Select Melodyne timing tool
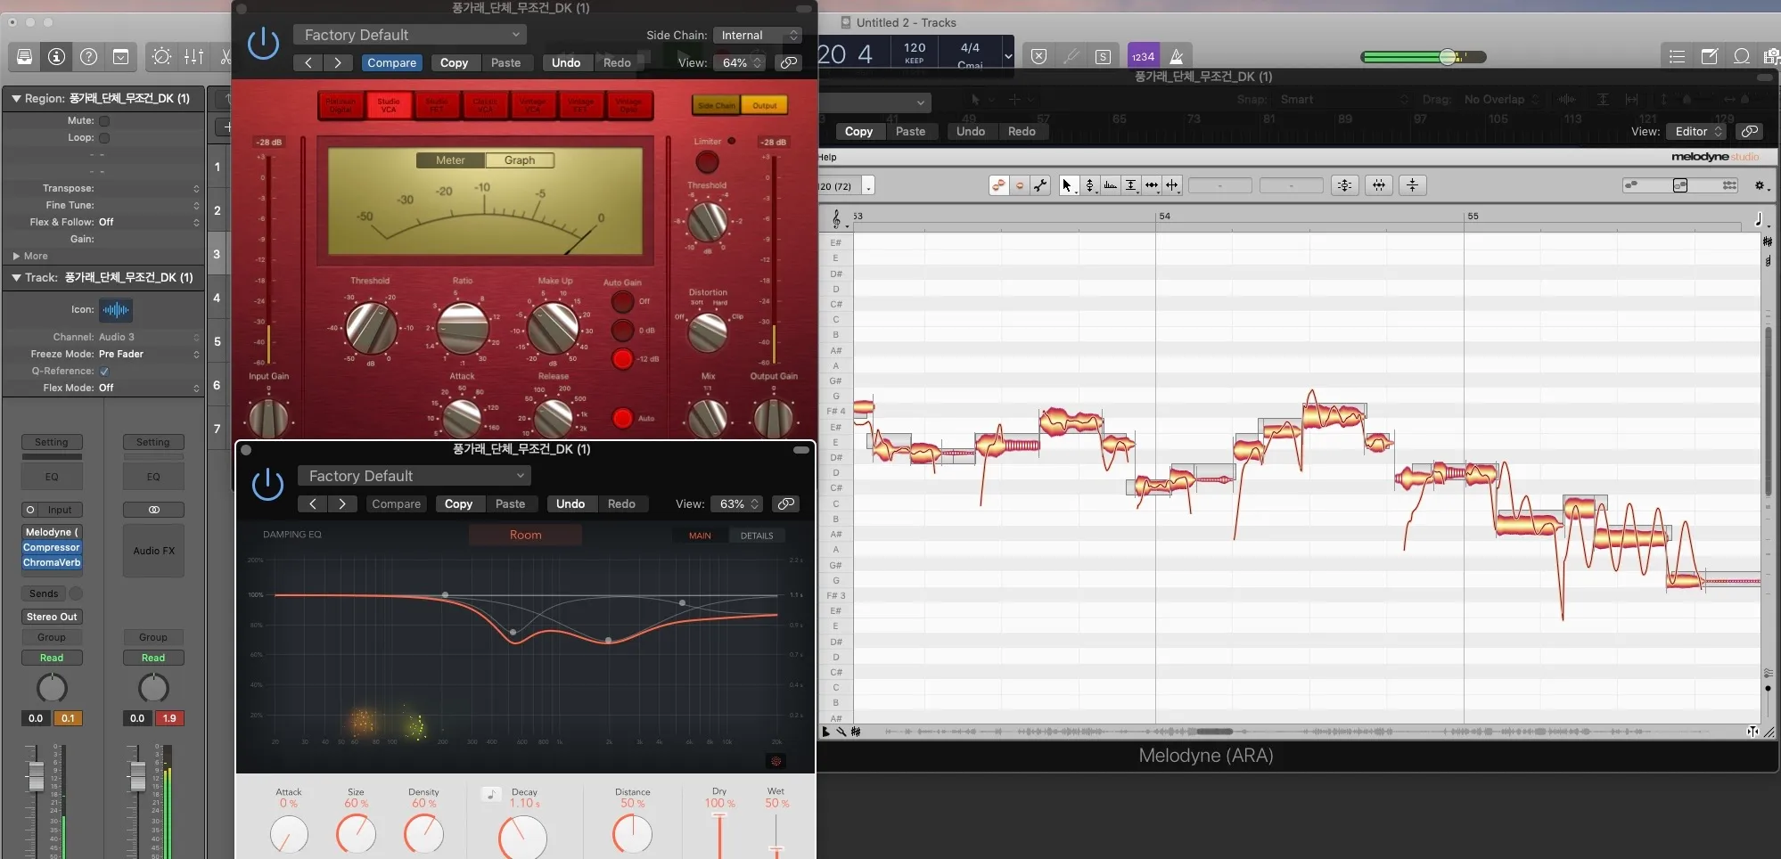This screenshot has width=1781, height=859. pyautogui.click(x=1152, y=185)
